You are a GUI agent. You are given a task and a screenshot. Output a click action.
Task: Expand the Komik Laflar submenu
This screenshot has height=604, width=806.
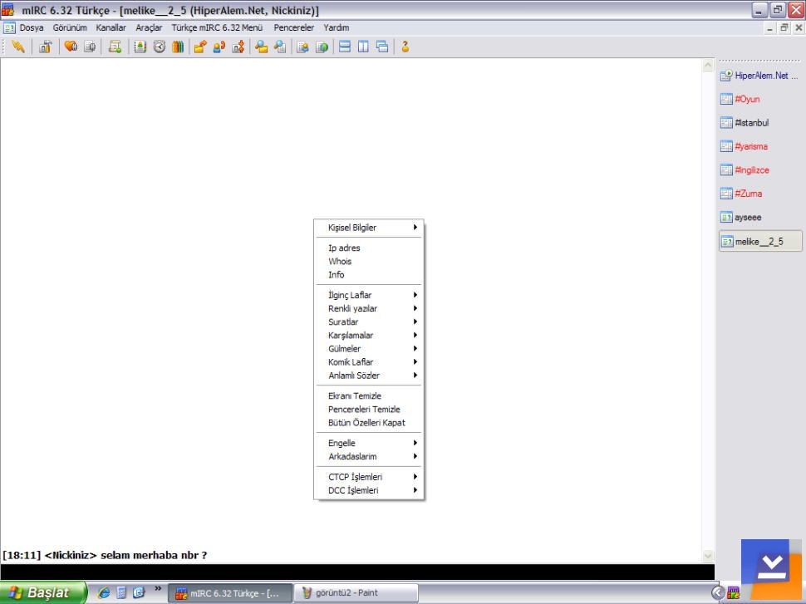coord(369,362)
